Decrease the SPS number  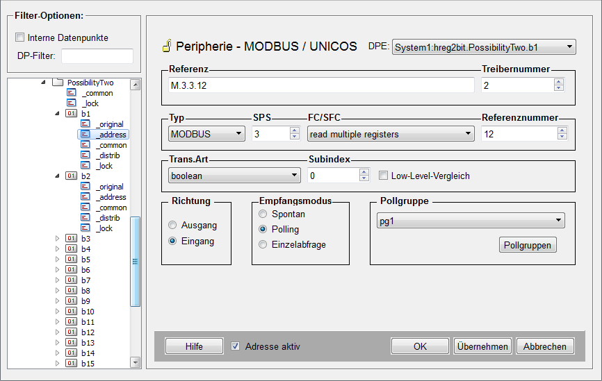click(295, 137)
